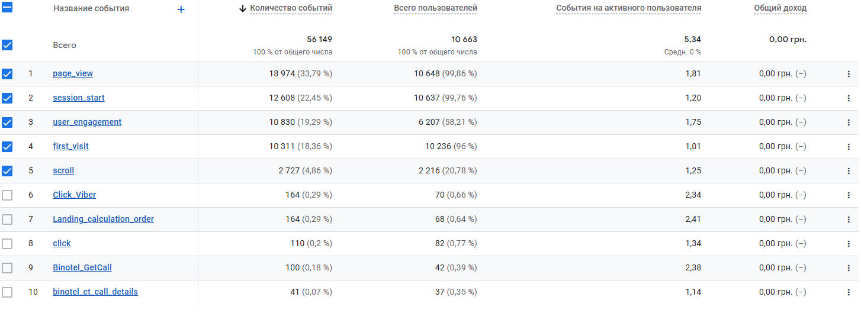Open three-dot menu for Binotel_GetCall row

coord(849,268)
